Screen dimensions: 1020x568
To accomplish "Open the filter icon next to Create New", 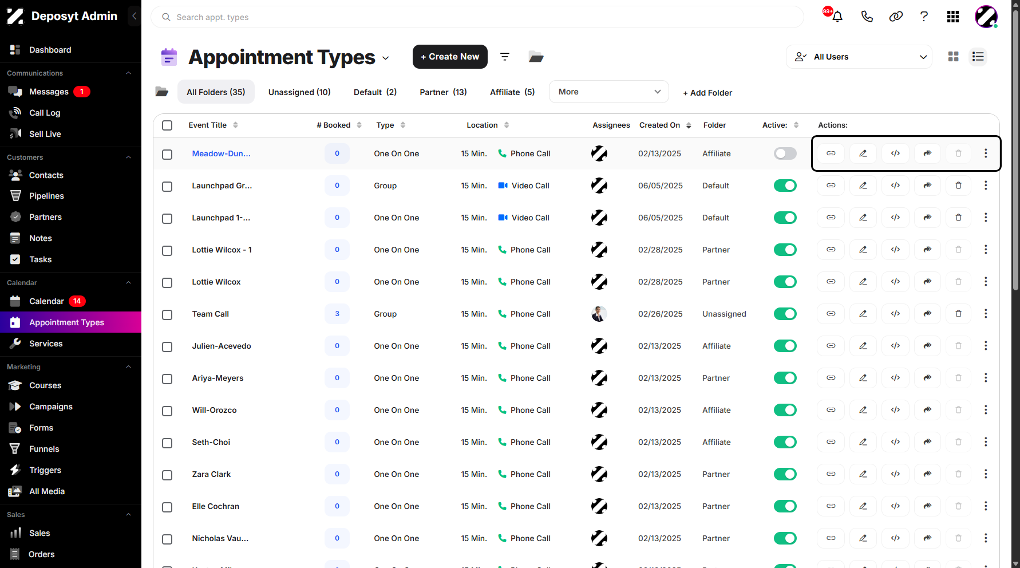I will pos(505,57).
